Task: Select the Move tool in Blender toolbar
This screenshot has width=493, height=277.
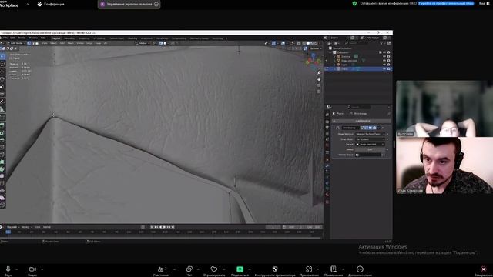Action: [x=2, y=72]
